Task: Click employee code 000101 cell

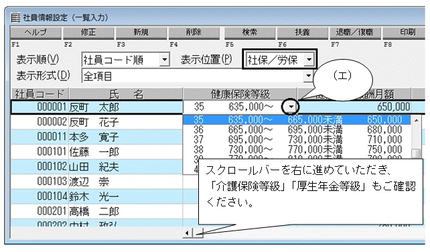Action: [x=40, y=151]
